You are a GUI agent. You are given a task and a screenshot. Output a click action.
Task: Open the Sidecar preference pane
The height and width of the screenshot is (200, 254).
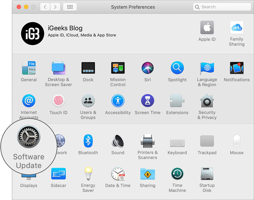coord(58,174)
